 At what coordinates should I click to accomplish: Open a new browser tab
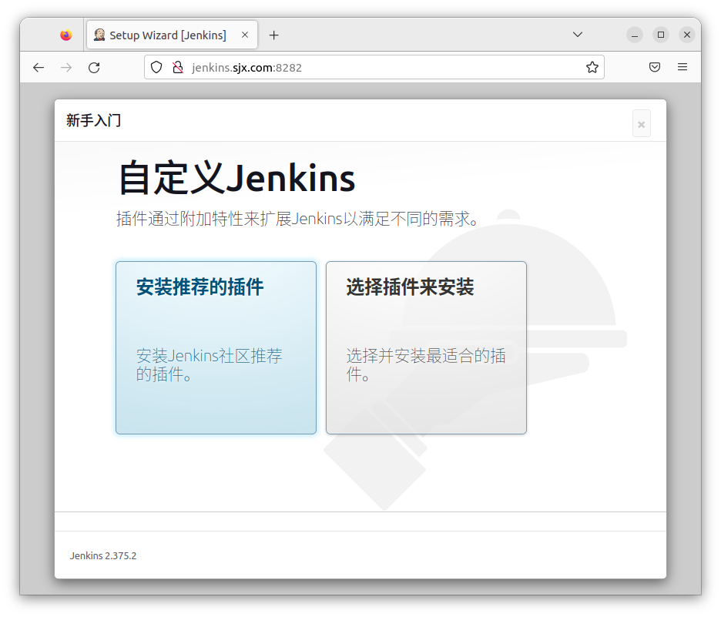(273, 34)
